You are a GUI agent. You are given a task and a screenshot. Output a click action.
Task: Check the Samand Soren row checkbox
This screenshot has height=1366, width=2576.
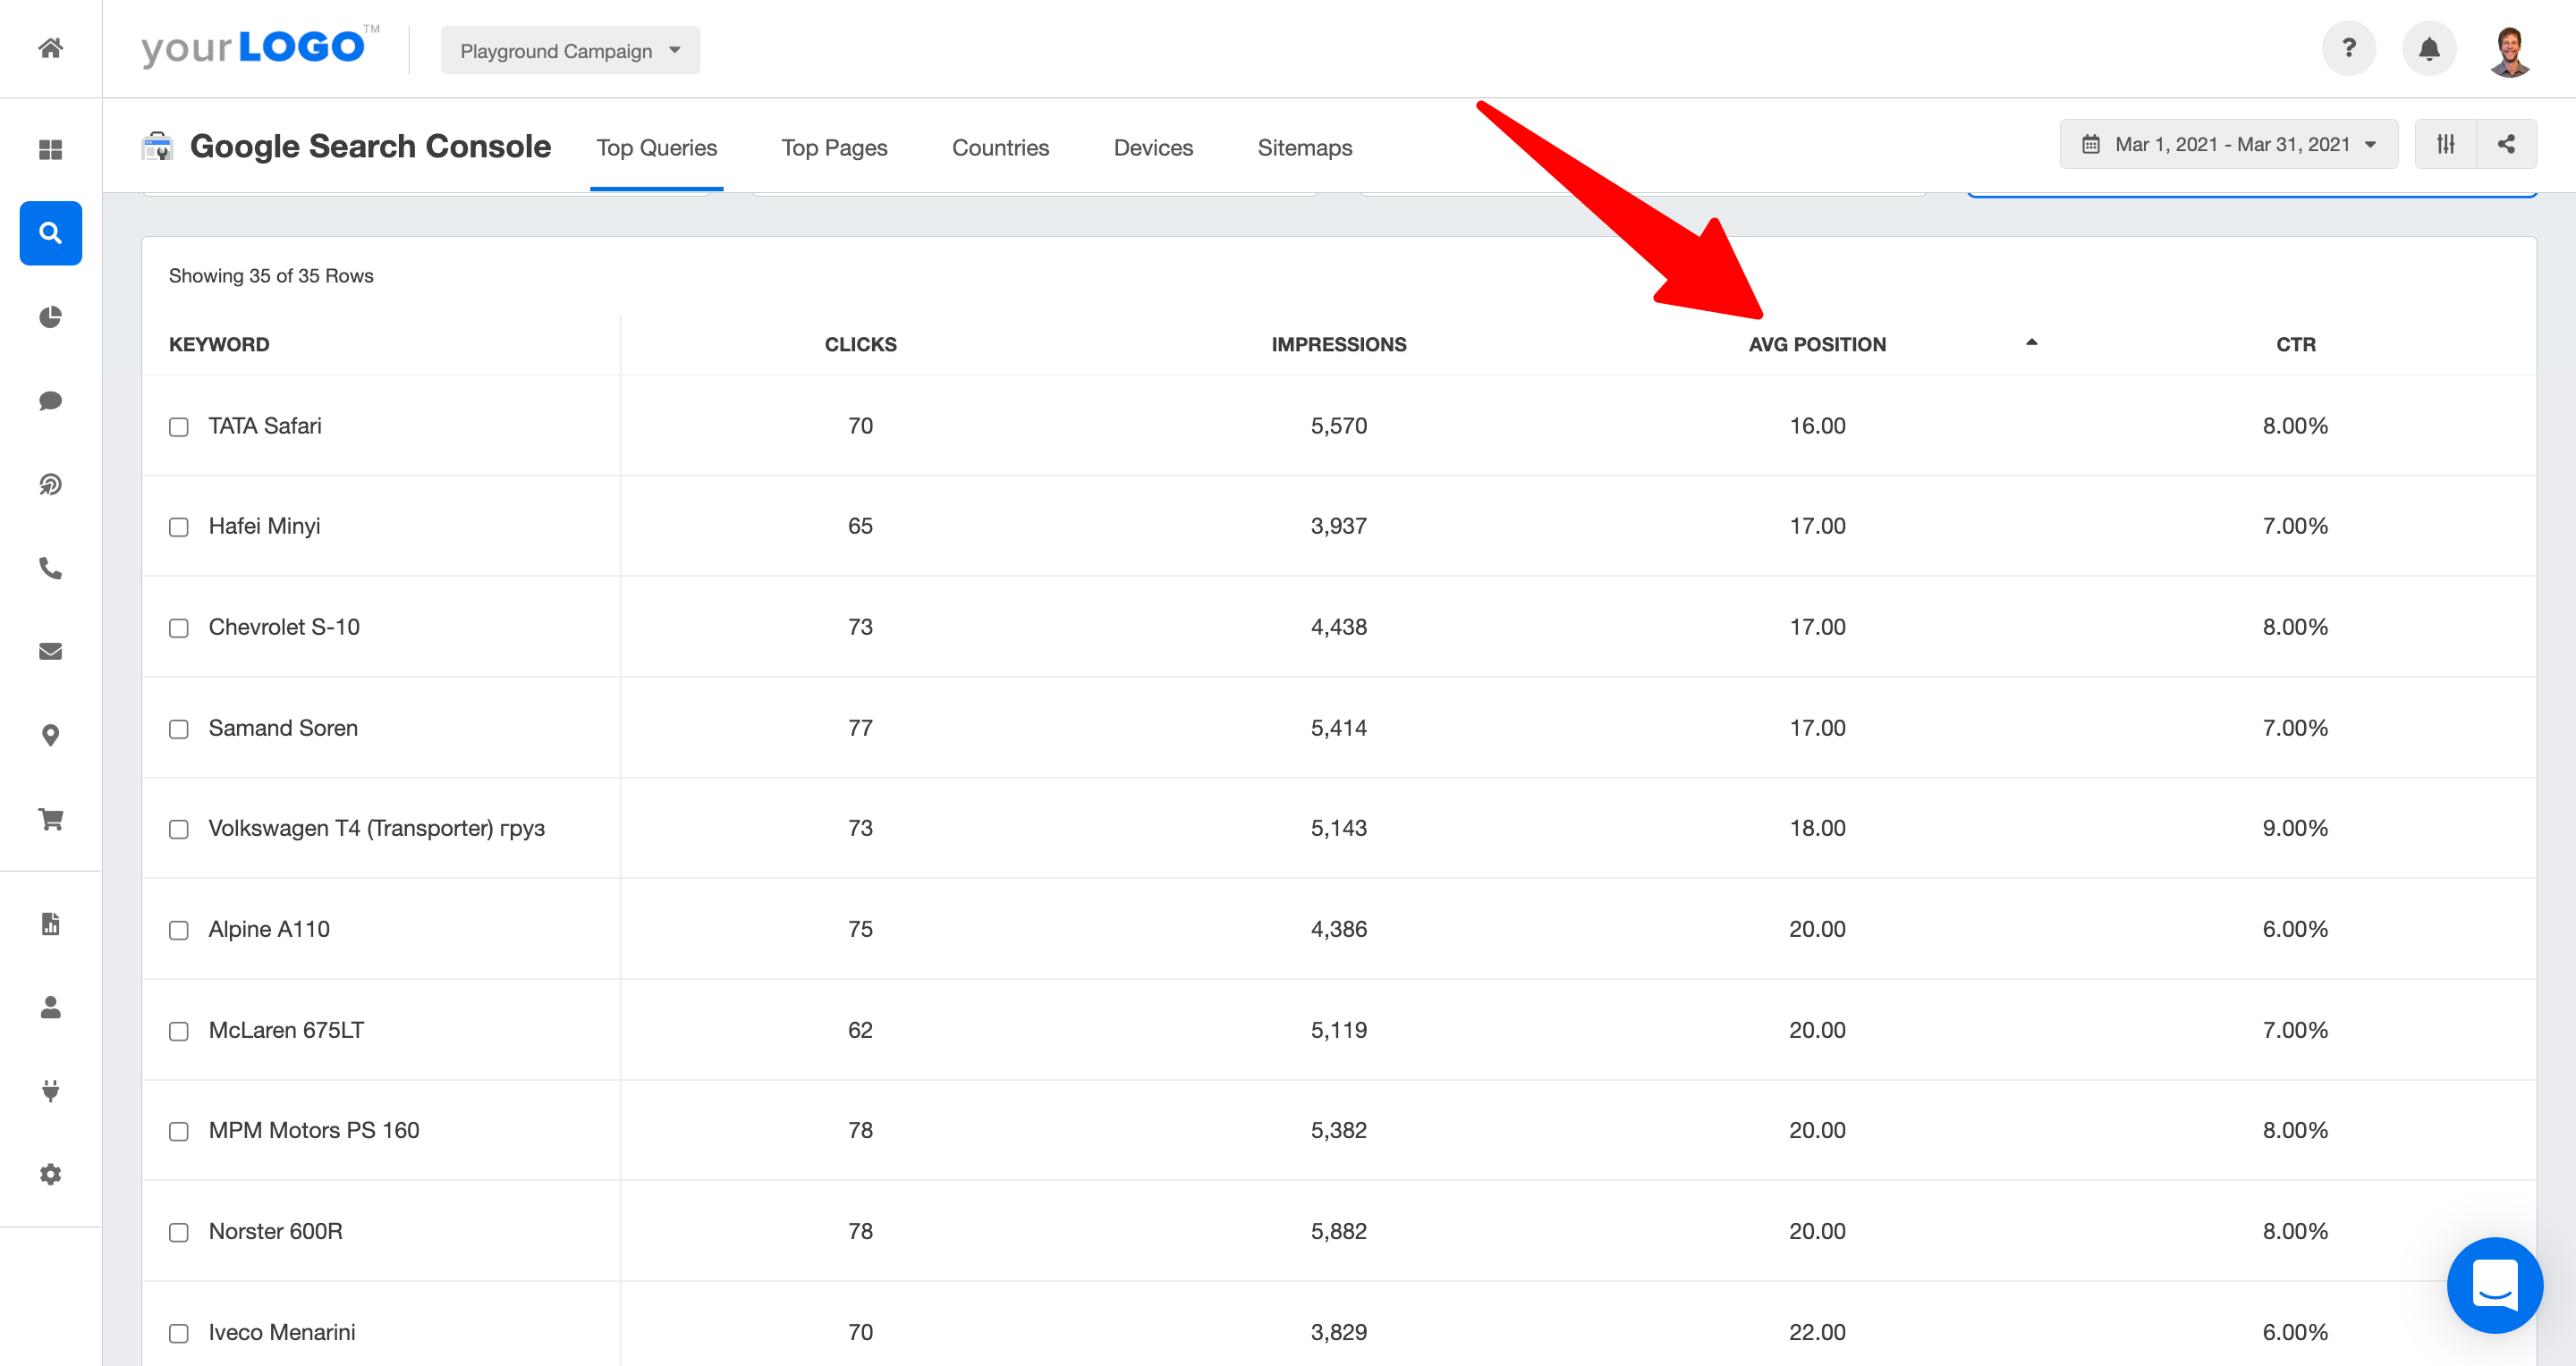coord(179,729)
